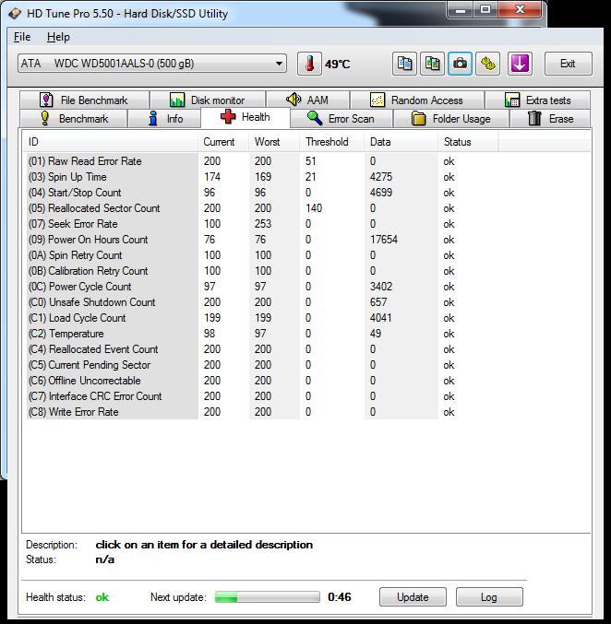Select the Health tab

point(246,117)
